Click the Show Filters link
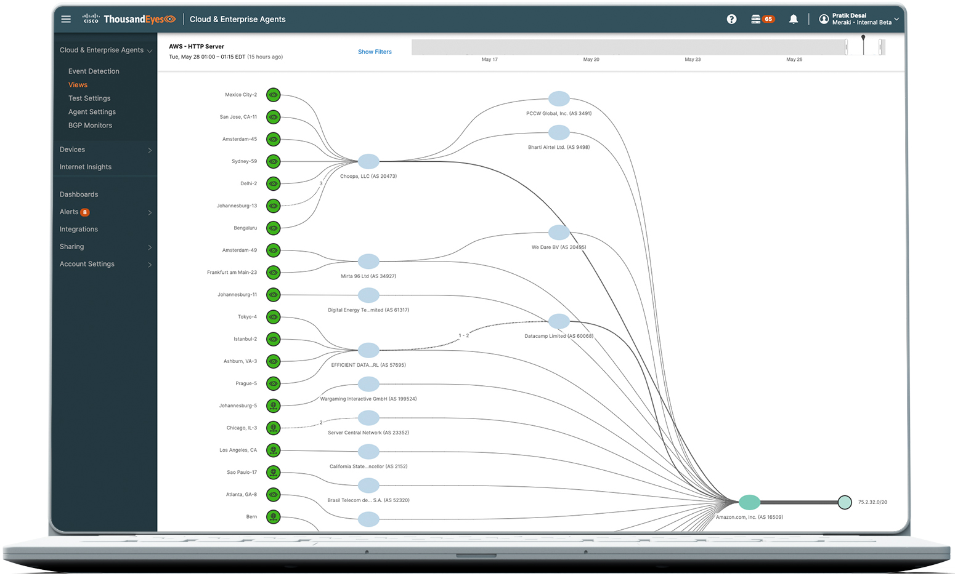 [375, 52]
